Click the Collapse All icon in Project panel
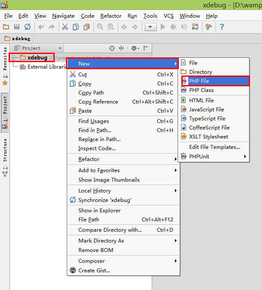 [122, 48]
